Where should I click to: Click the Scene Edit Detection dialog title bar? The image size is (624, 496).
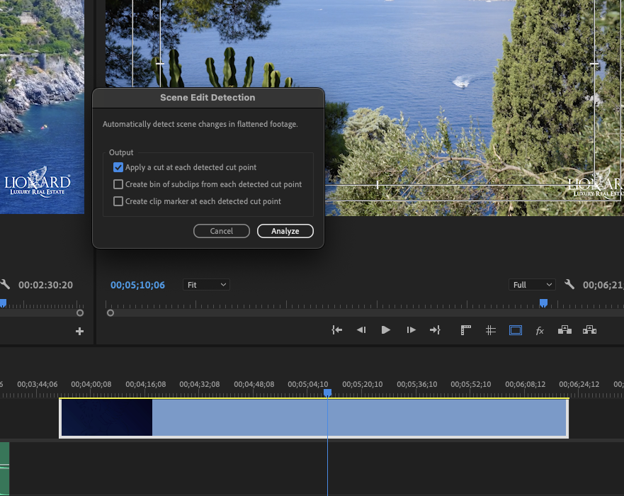coord(208,97)
